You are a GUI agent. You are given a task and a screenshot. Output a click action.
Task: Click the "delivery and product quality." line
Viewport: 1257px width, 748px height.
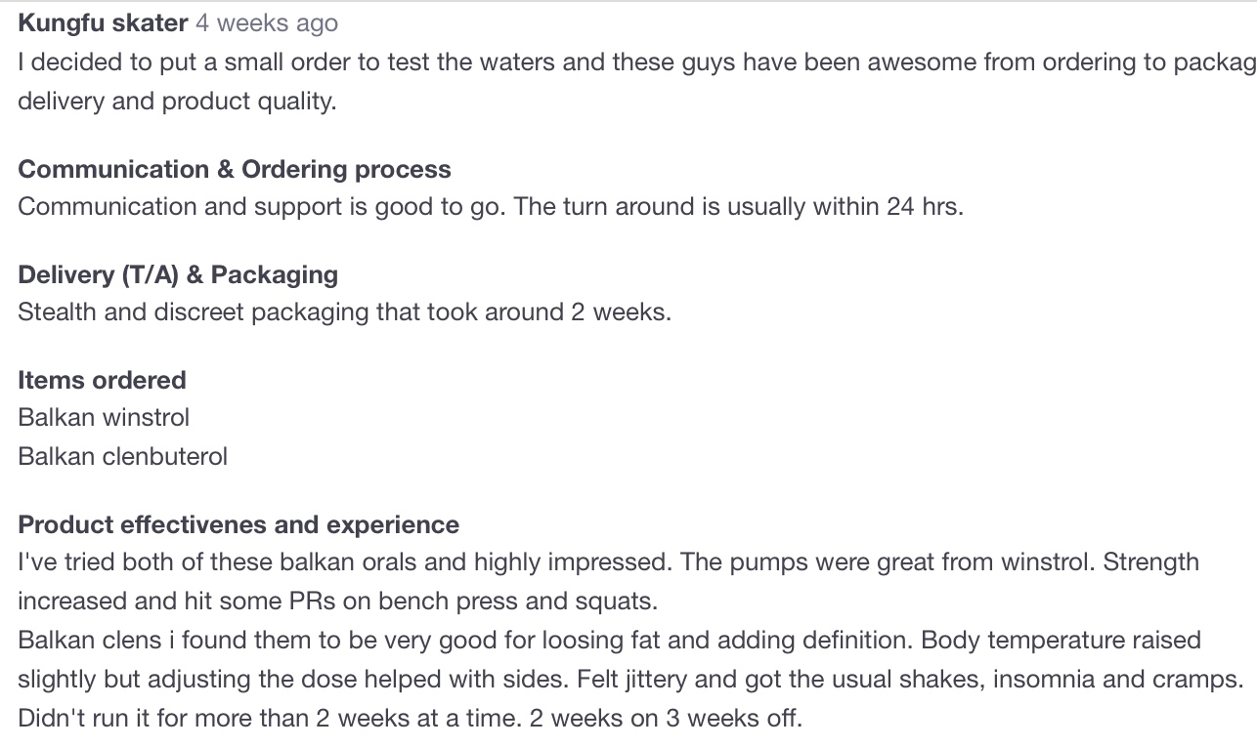tap(177, 102)
